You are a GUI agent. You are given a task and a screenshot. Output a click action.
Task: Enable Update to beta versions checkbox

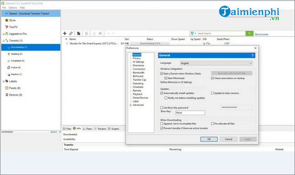pyautogui.click(x=212, y=93)
